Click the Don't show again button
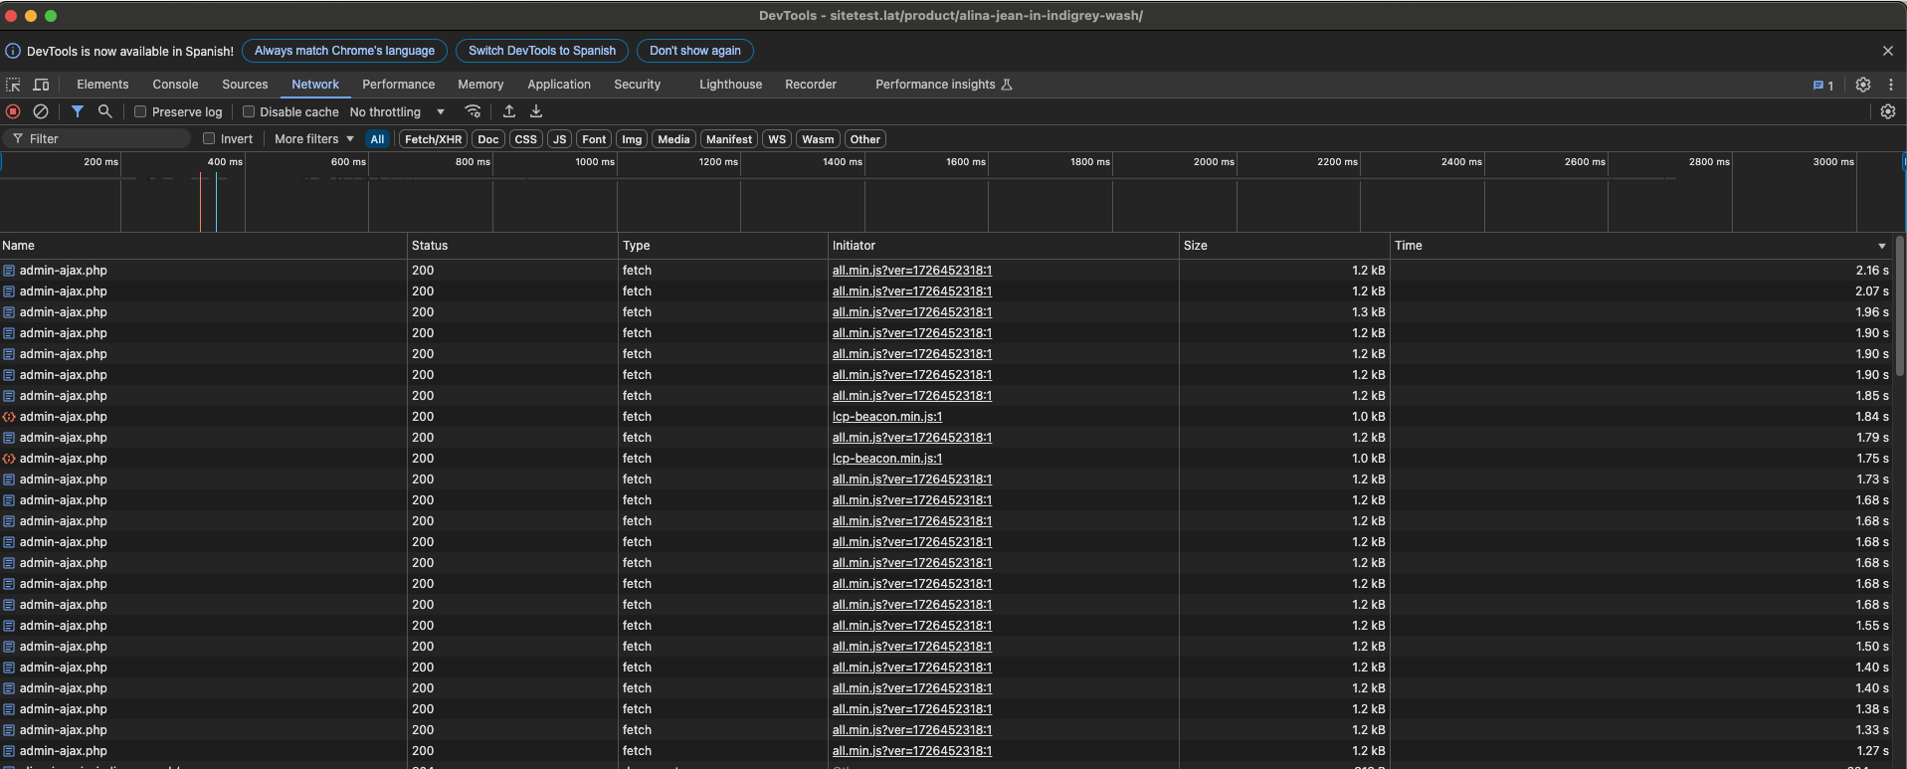The height and width of the screenshot is (769, 1907). click(695, 51)
